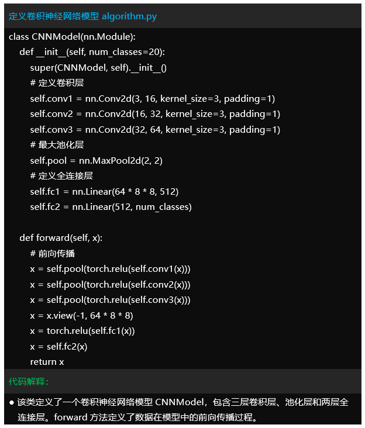Click the self.fc1 nn.Linear line
The height and width of the screenshot is (428, 365).
(x=104, y=191)
